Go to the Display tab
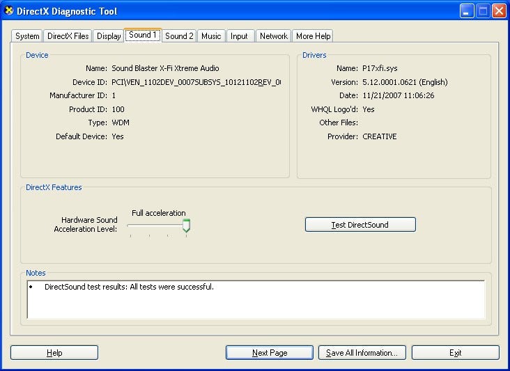Viewport: 510px width, 371px height. (109, 36)
